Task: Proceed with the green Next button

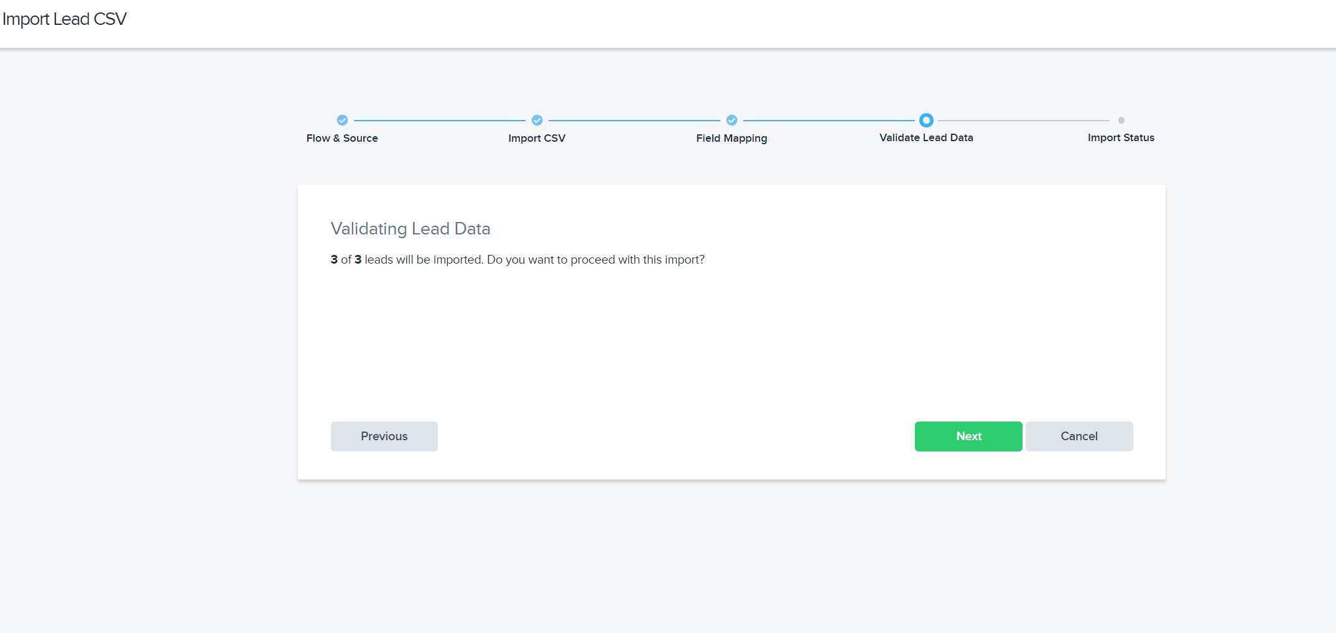Action: (x=968, y=437)
